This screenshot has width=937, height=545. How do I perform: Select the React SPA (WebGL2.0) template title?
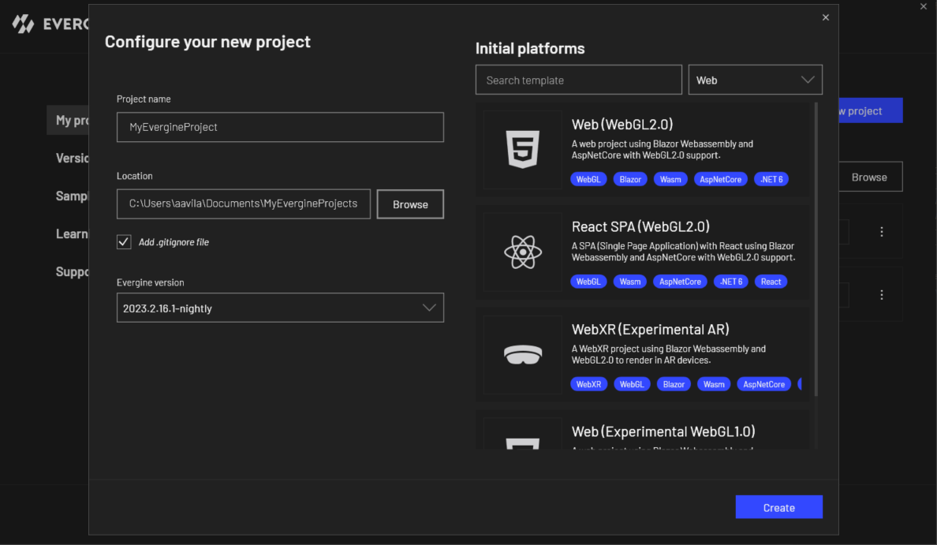coord(640,226)
